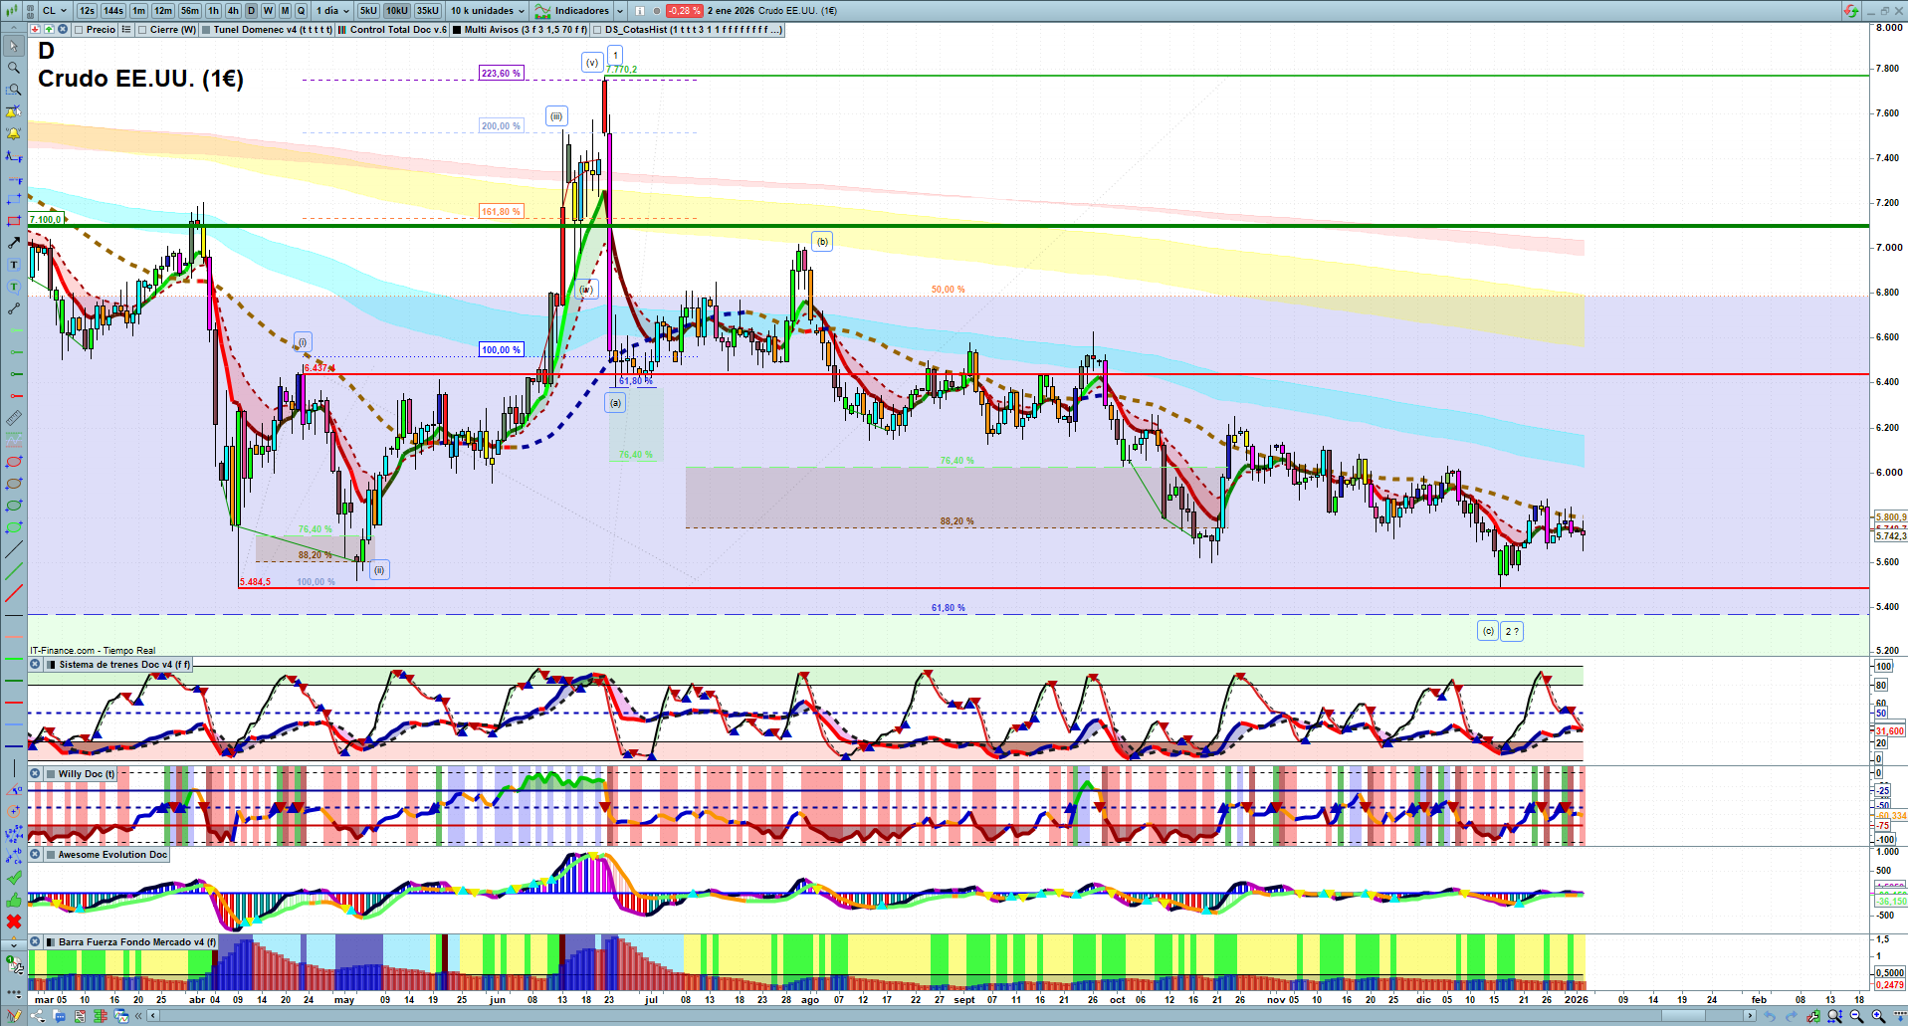Select the brown ellipse drawing tool
The width and height of the screenshot is (1908, 1026).
point(14,484)
